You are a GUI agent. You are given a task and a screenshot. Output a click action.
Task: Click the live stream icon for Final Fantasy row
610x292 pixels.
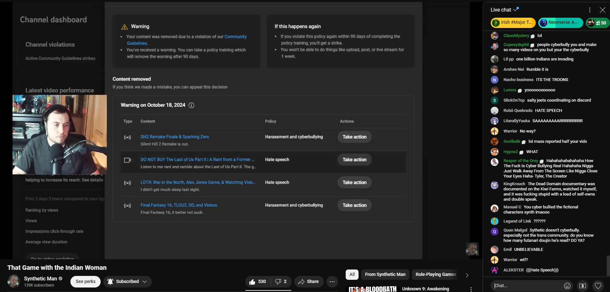coord(128,206)
